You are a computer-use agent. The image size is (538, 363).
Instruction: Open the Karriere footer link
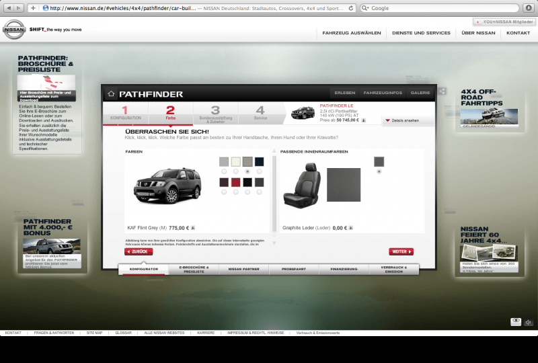click(206, 333)
